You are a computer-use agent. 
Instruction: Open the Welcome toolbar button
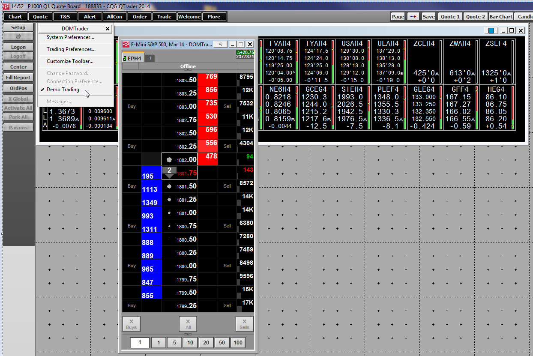[x=189, y=17]
